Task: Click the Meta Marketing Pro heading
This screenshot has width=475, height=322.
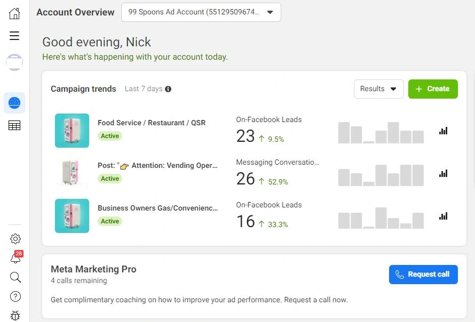Action: click(x=93, y=269)
